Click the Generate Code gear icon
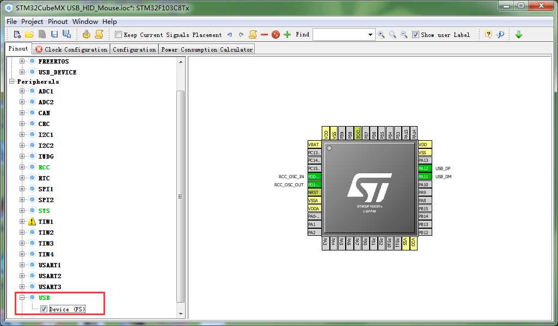 [x=87, y=34]
